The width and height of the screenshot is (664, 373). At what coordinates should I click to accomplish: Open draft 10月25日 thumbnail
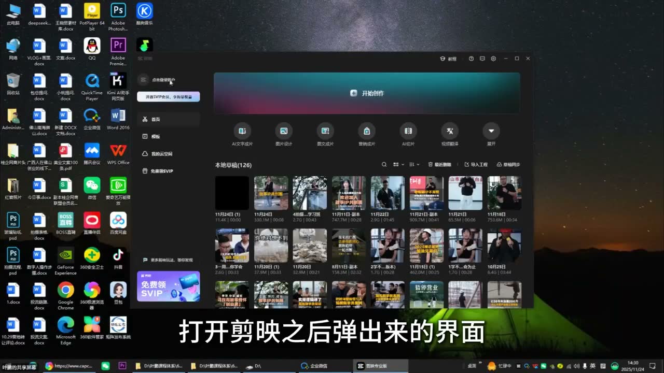coord(504,246)
